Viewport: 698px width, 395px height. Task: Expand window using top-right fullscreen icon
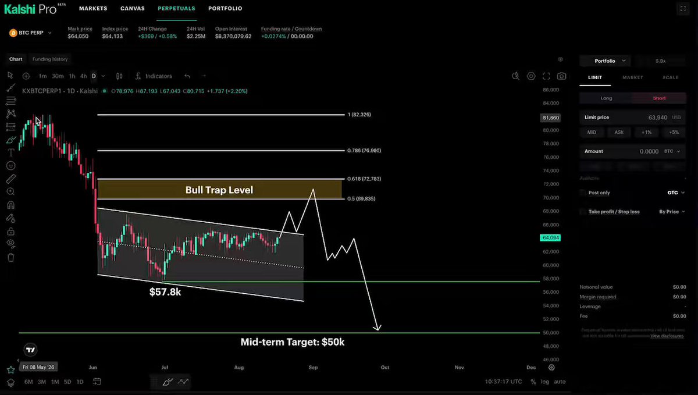(x=682, y=9)
